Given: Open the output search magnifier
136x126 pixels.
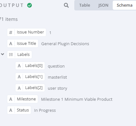Looking at the screenshot, I should pos(66,5).
